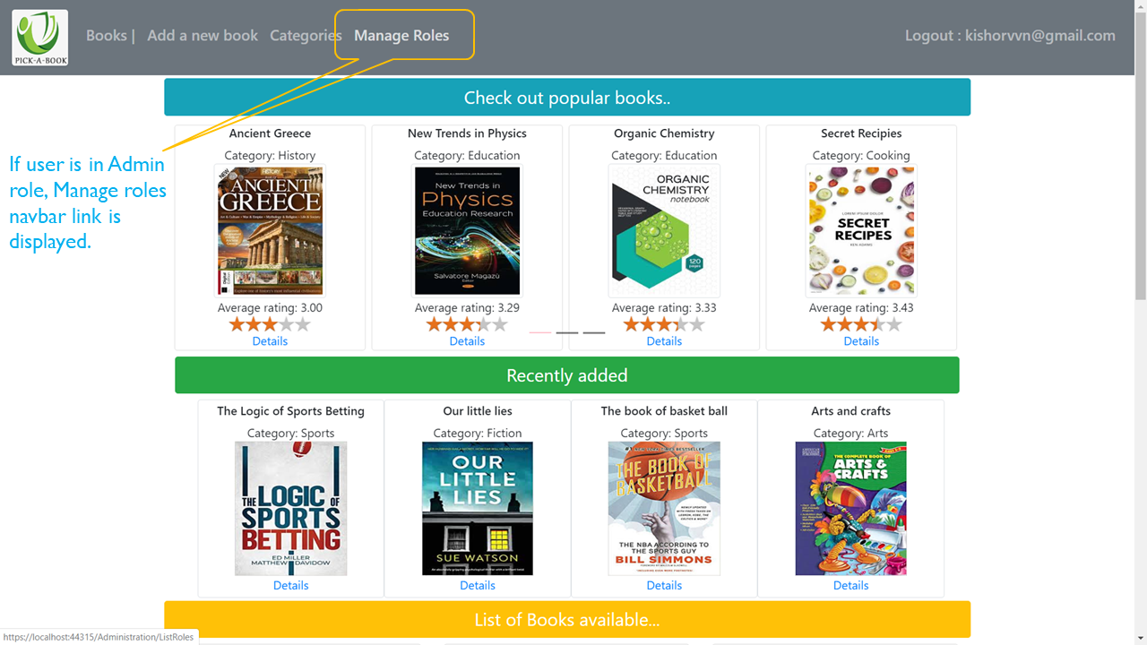The height and width of the screenshot is (645, 1147).
Task: Click the star rating under Secret Recipies
Action: 861,324
